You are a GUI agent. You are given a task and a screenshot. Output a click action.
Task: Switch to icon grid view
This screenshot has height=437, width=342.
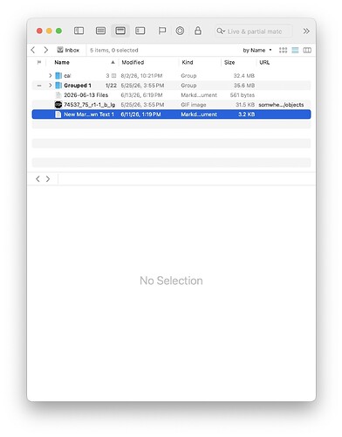283,51
